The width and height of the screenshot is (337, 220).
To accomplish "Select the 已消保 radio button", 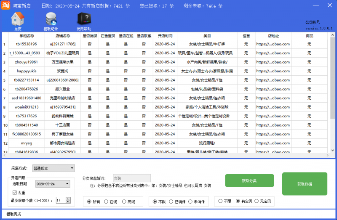I will (171, 201).
